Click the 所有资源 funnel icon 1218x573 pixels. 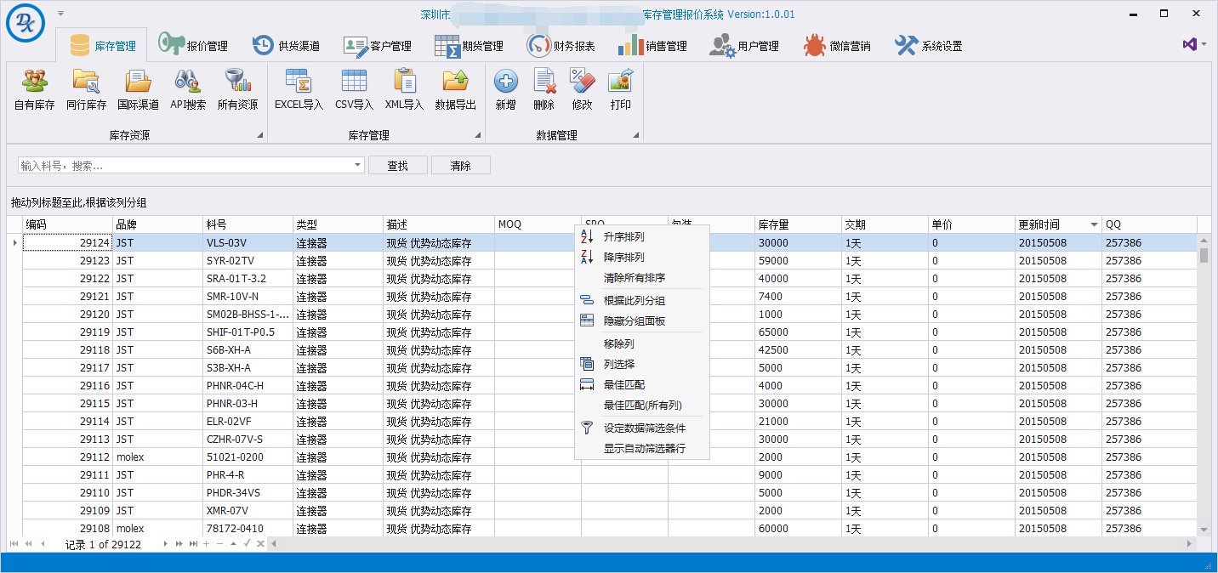pyautogui.click(x=237, y=82)
